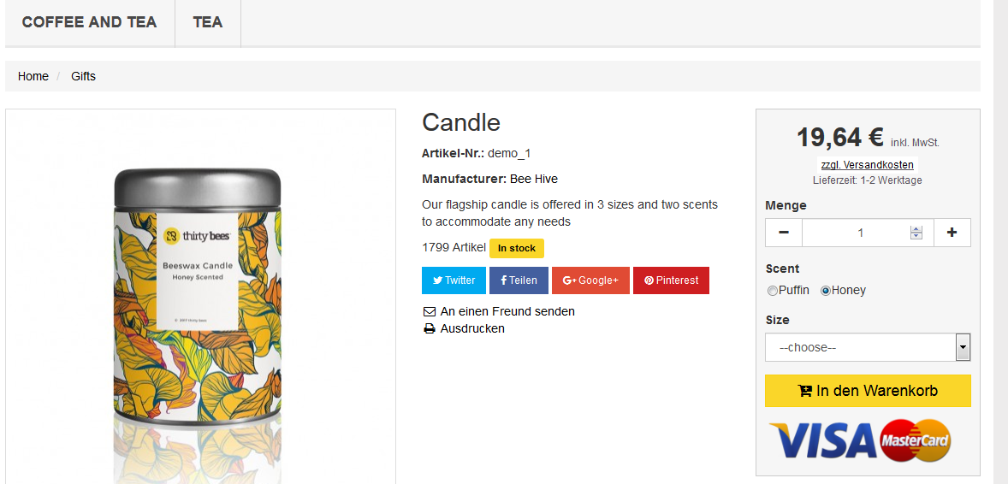The width and height of the screenshot is (1008, 484).
Task: Click the Size dropdown arrow
Action: [x=964, y=347]
